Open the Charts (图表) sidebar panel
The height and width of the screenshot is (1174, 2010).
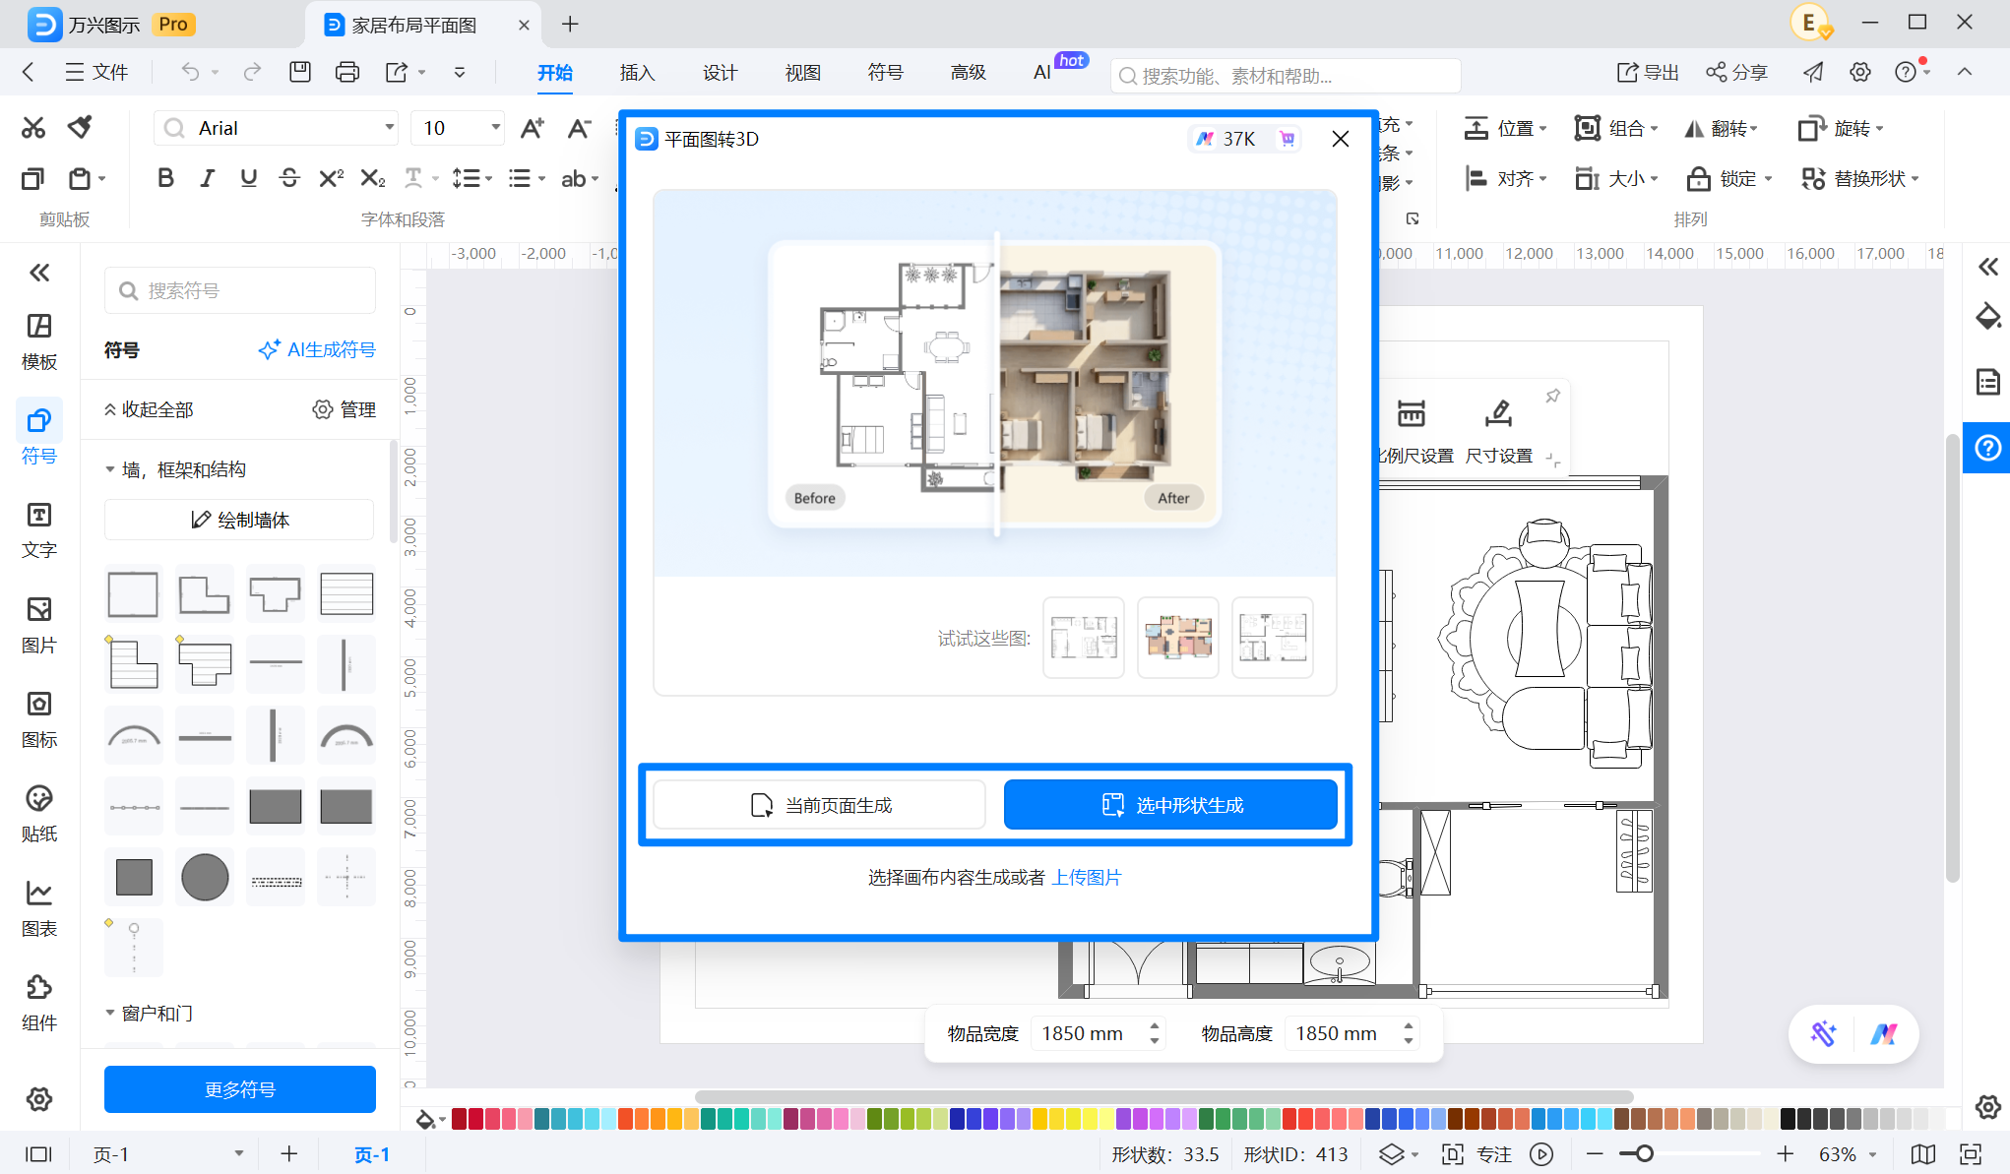(x=39, y=909)
